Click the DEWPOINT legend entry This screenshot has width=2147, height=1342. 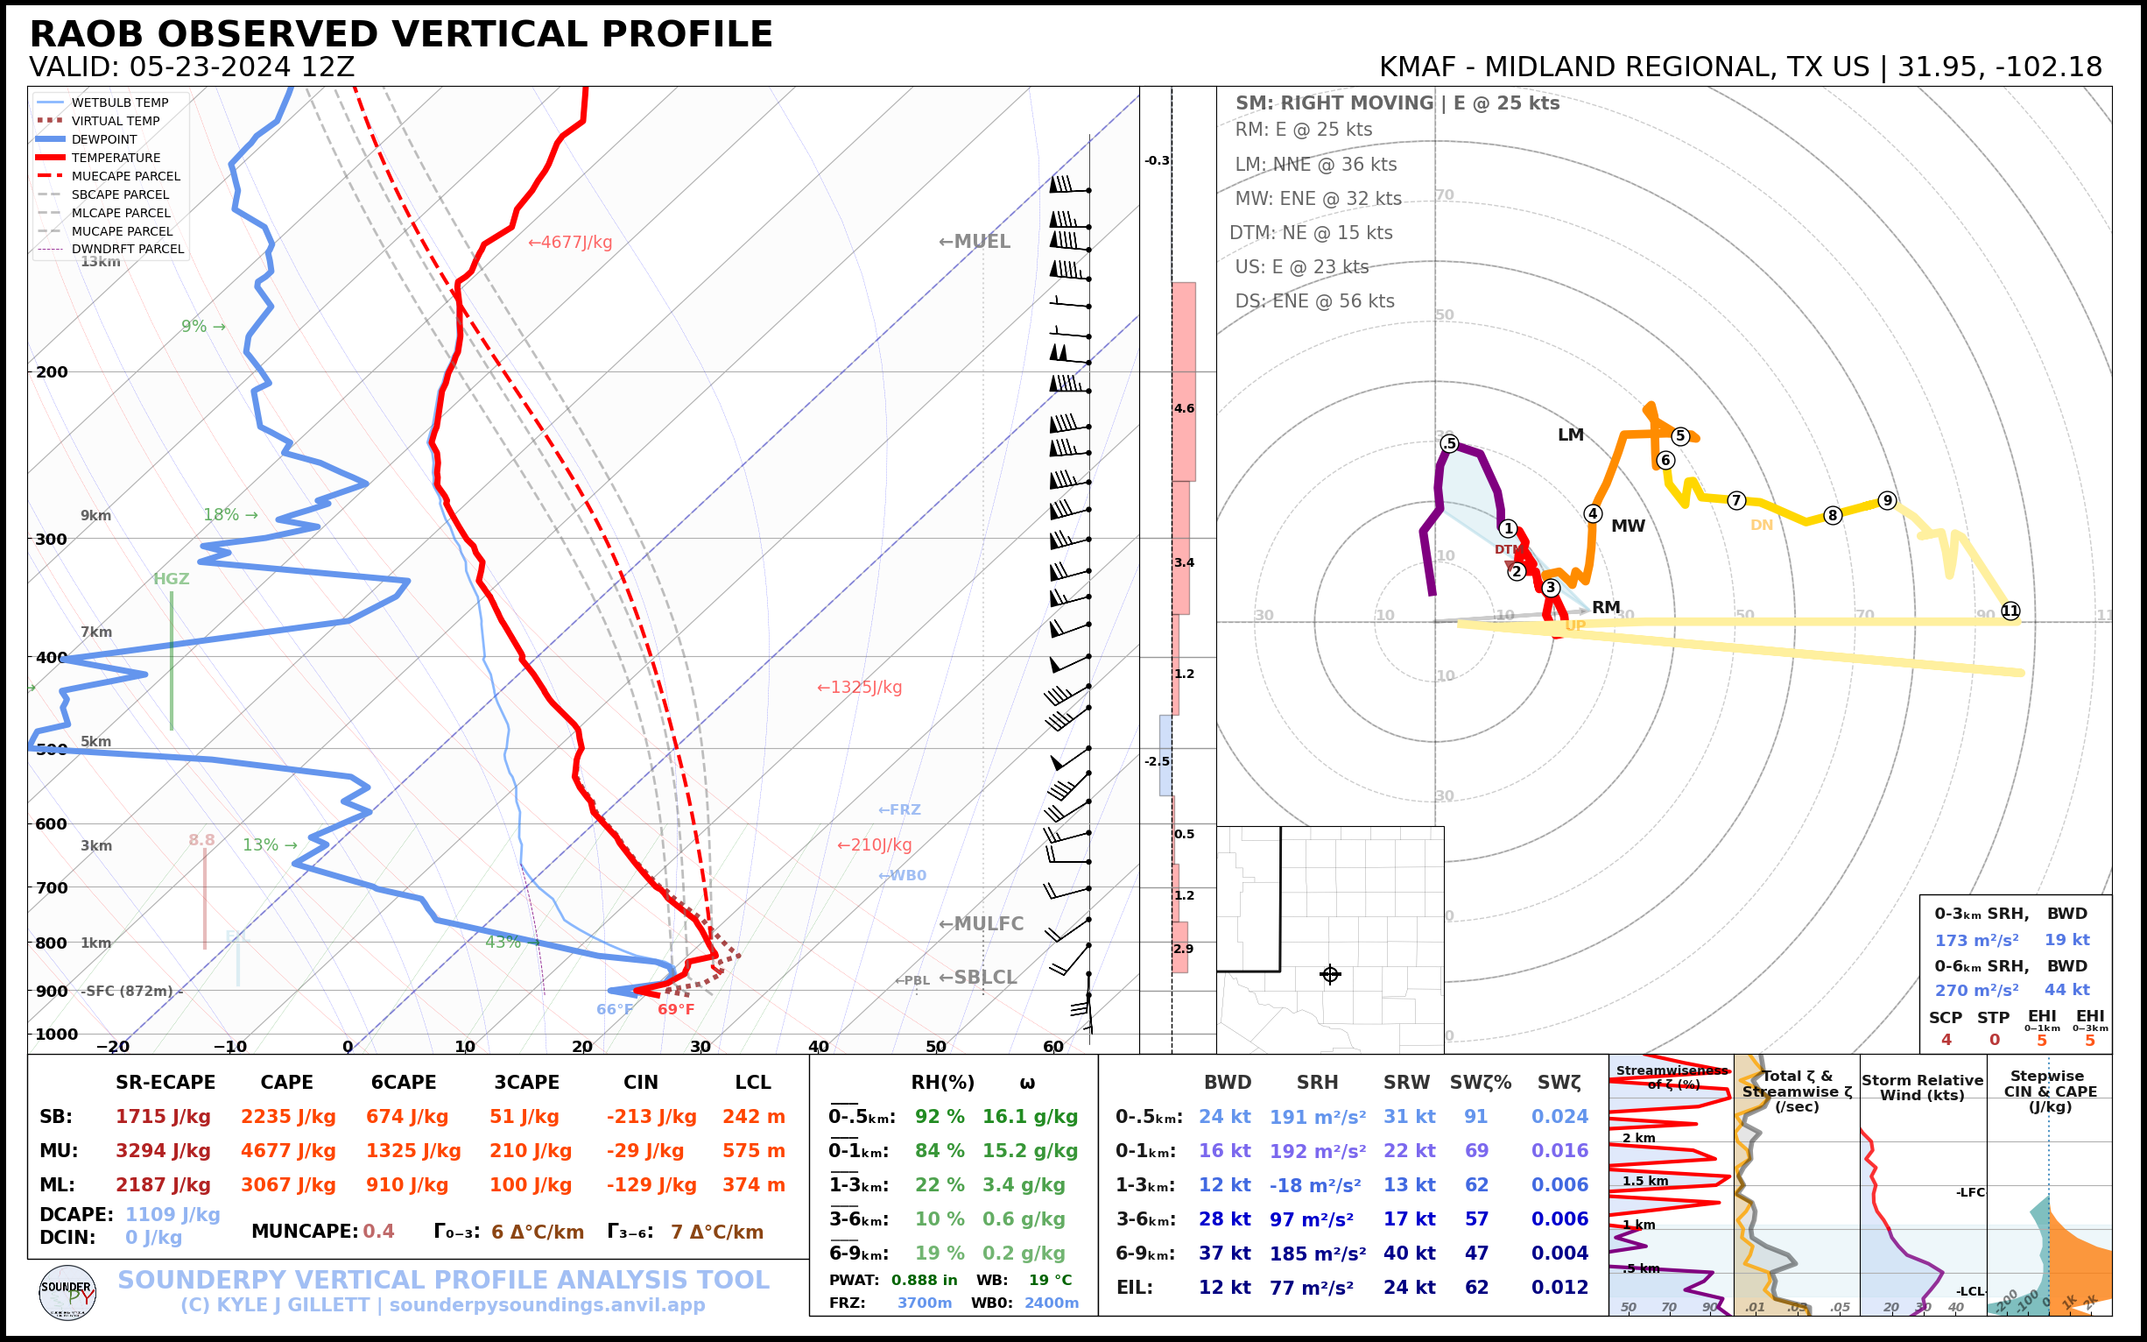tap(104, 139)
